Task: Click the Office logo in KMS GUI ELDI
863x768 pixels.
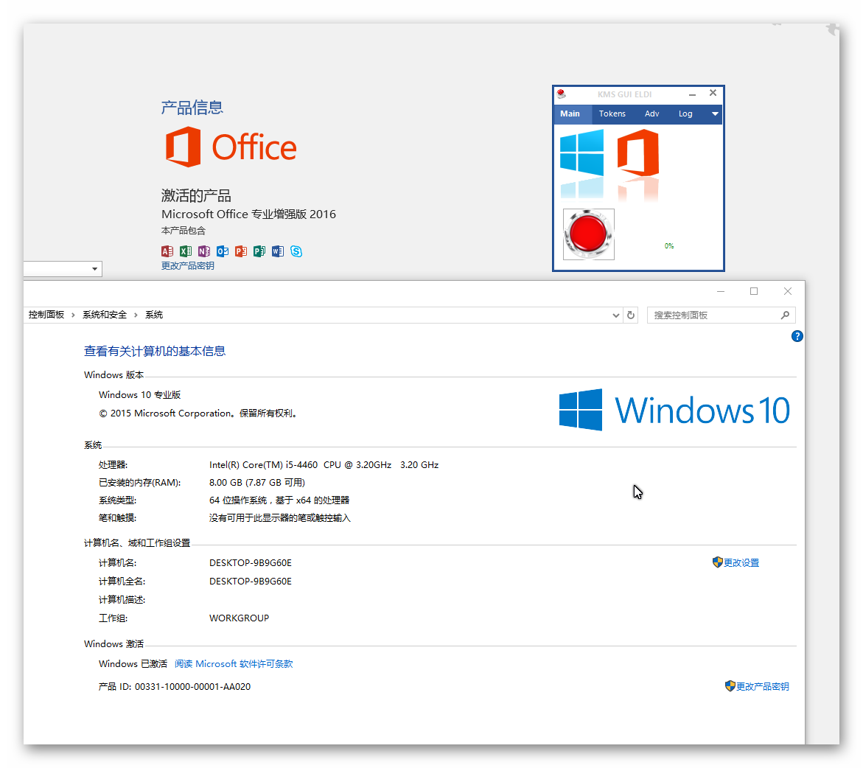Action: [x=638, y=153]
